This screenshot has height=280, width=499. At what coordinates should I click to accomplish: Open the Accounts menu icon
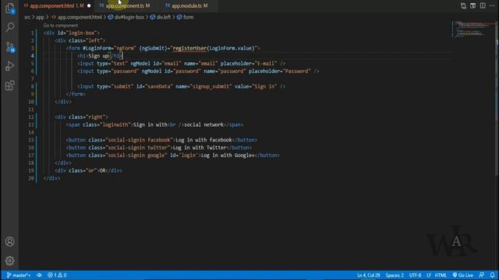pos(10,242)
